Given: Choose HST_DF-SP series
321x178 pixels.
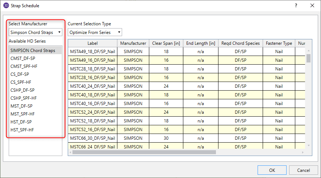Looking at the screenshot, I should pyautogui.click(x=21, y=122).
